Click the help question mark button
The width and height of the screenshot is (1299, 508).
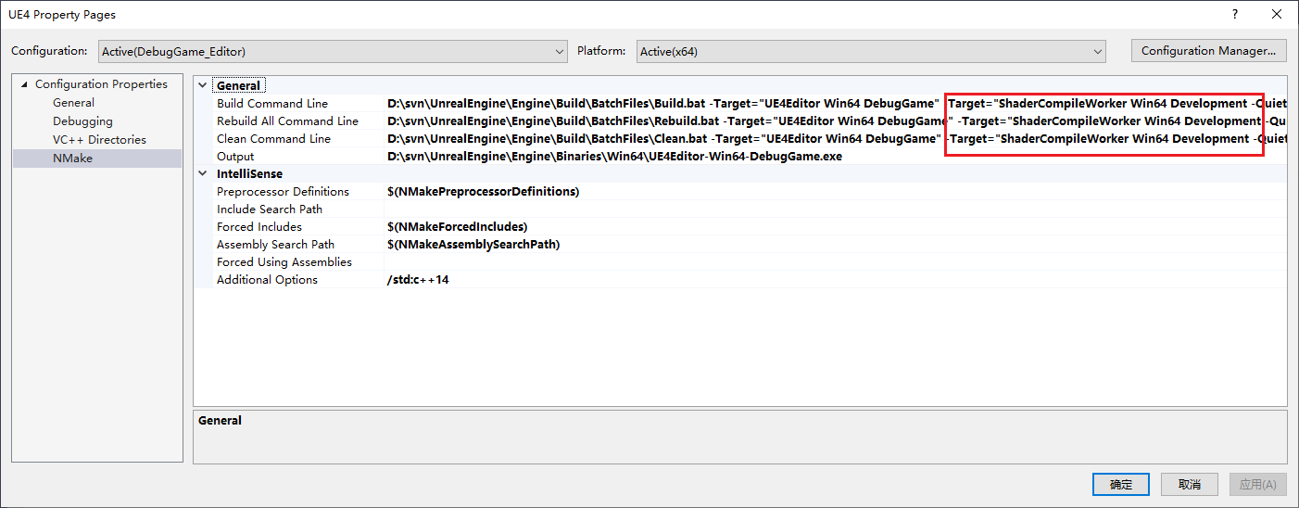coord(1234,15)
